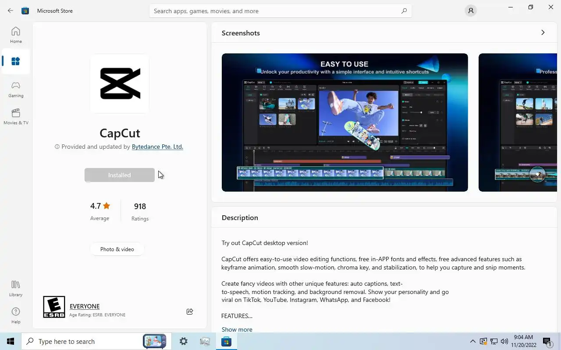Click the volume speaker tray icon
561x350 pixels.
[504, 341]
